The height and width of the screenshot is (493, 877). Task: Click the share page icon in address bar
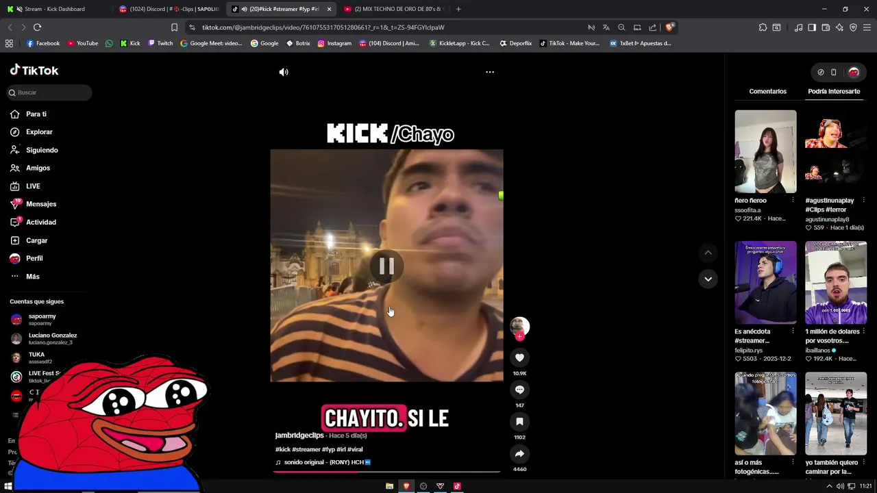coord(652,27)
